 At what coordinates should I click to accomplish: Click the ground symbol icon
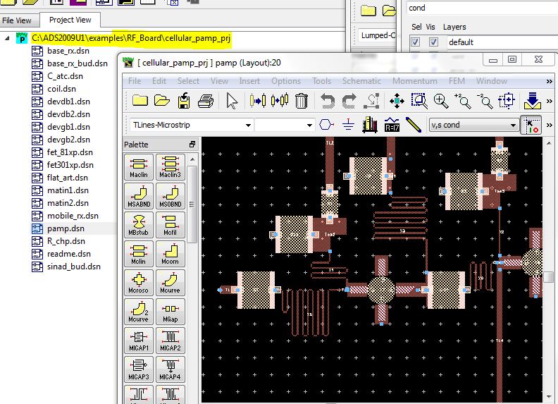click(348, 126)
